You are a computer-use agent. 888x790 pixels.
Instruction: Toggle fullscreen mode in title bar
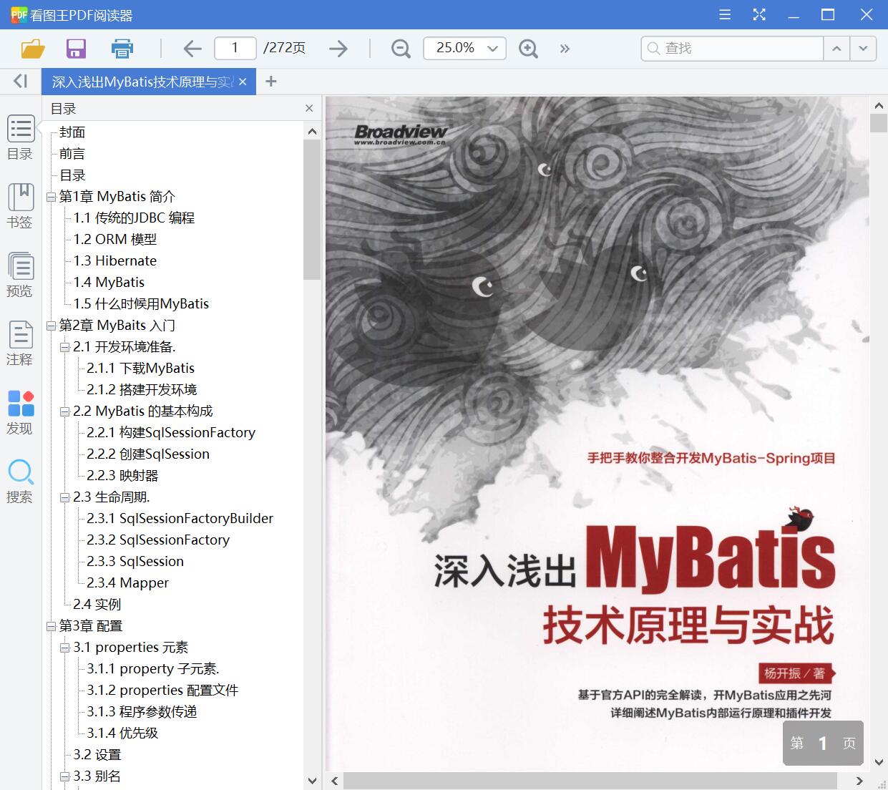pos(759,14)
